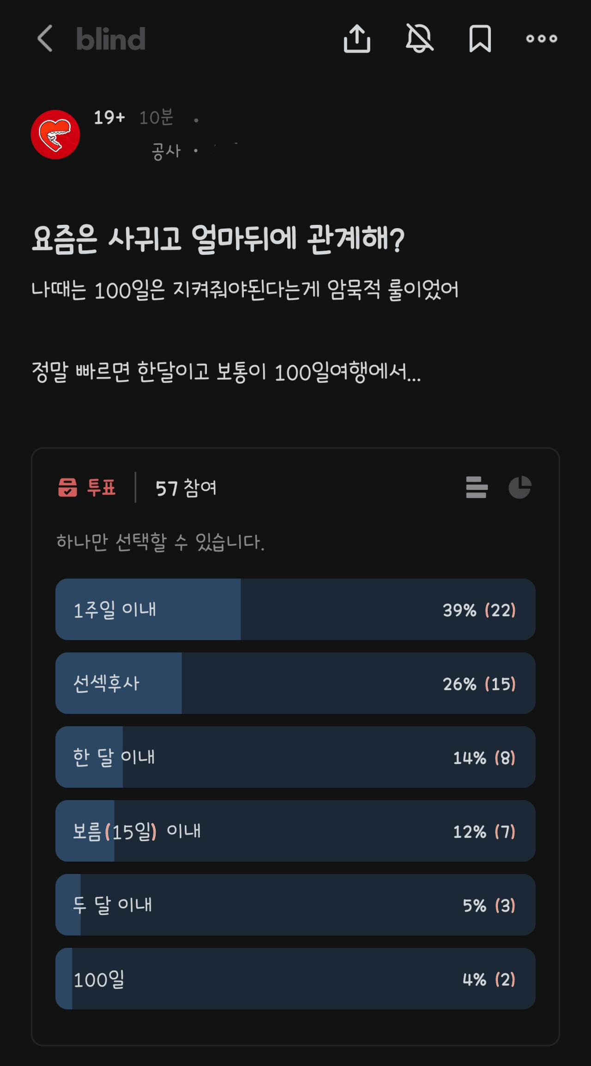The width and height of the screenshot is (591, 1066).
Task: Tap the back arrow
Action: coord(45,38)
